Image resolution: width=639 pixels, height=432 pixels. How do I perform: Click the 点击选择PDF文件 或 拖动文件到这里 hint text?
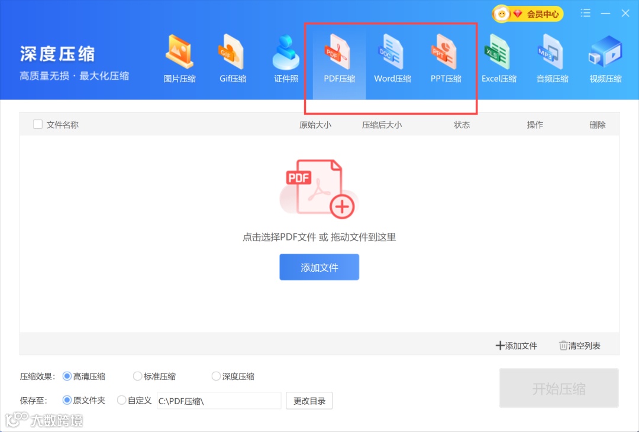[x=319, y=237]
